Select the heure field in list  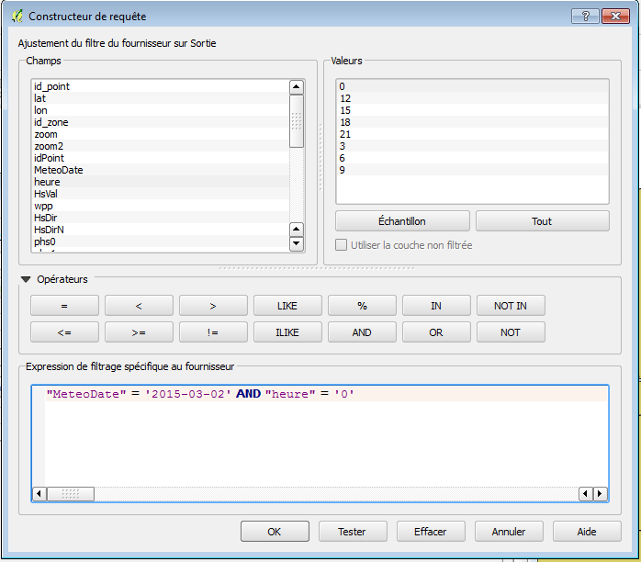(x=47, y=182)
